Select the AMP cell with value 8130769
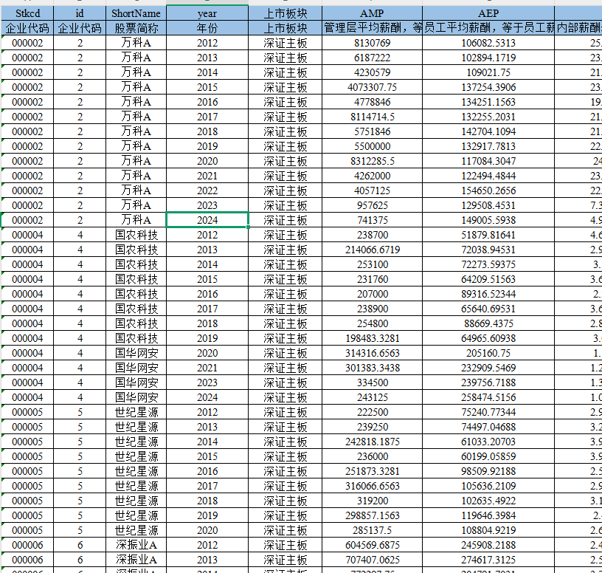The image size is (602, 573). [372, 43]
